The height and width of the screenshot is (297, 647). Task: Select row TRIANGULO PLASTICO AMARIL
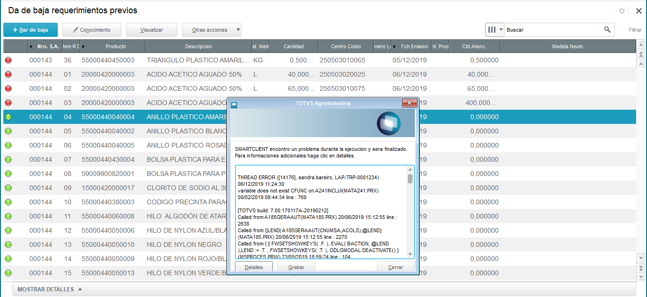tap(319, 60)
